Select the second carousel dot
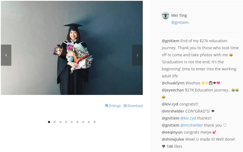Image resolution: width=243 pixels, height=152 pixels. [55, 122]
